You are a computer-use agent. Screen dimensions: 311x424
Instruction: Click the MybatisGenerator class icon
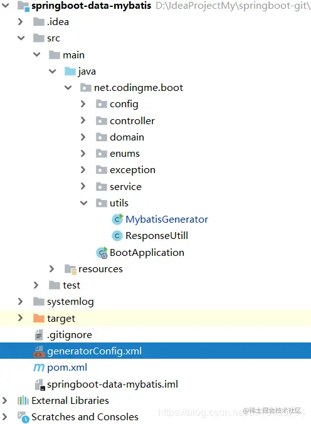click(117, 220)
